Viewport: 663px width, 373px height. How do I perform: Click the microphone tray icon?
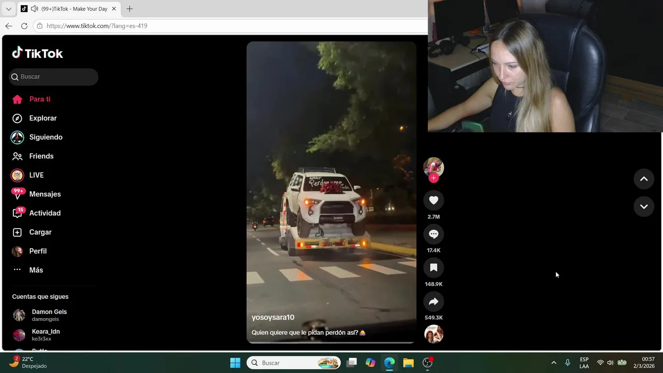568,363
